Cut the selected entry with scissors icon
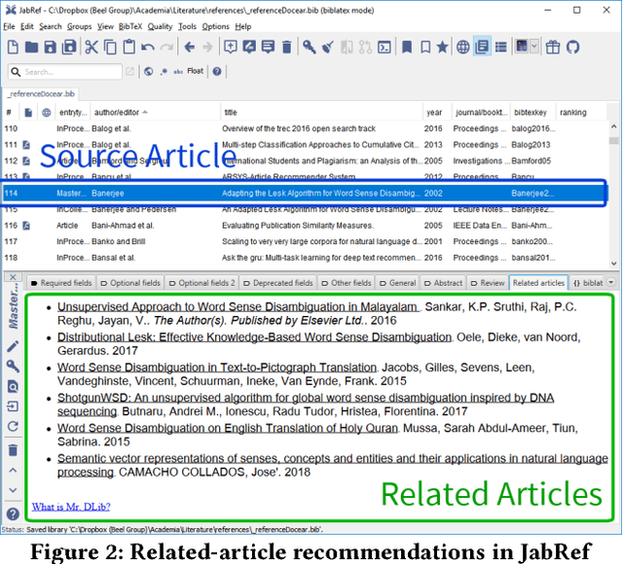The height and width of the screenshot is (564, 623). (x=92, y=48)
